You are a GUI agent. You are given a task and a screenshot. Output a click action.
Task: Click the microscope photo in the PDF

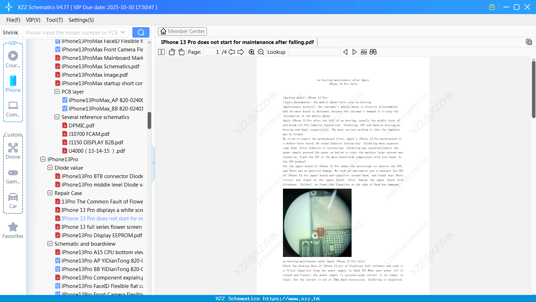pyautogui.click(x=317, y=223)
